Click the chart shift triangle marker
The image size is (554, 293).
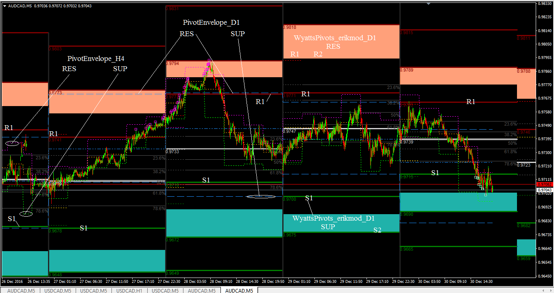pyautogui.click(x=428, y=4)
